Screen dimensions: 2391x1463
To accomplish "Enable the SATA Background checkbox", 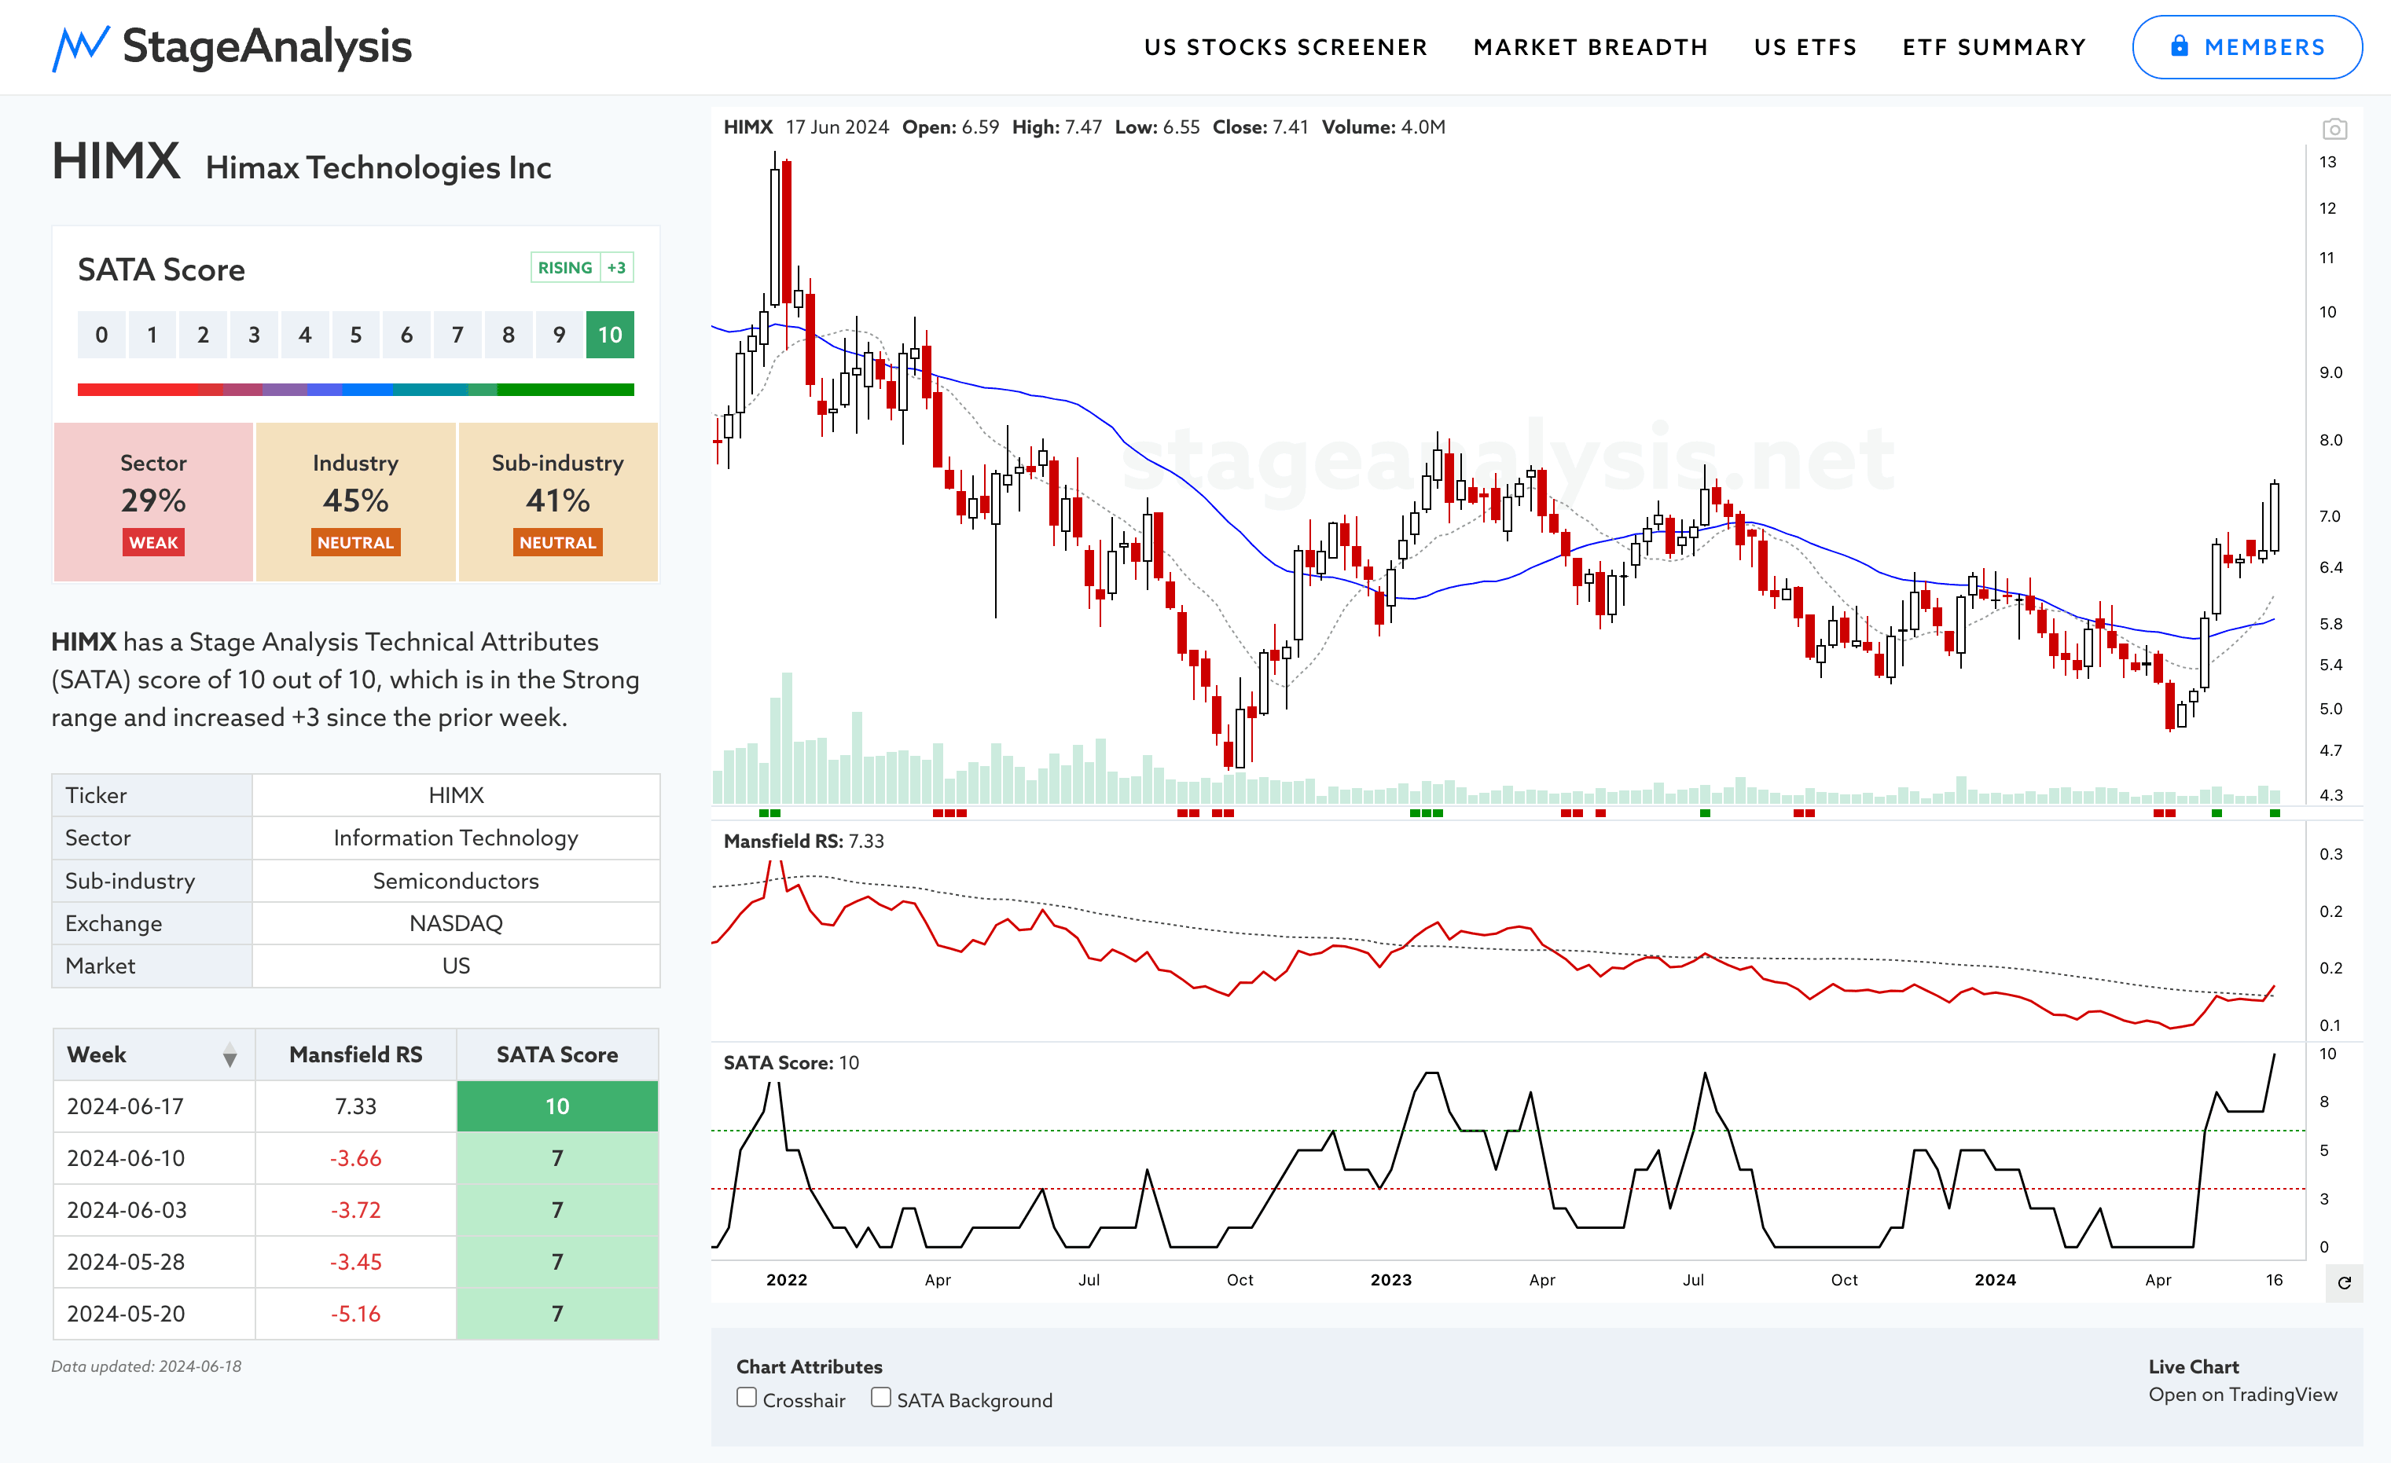I will coord(880,1397).
